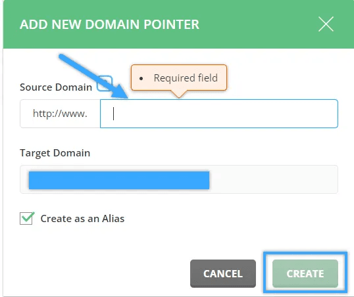Select the blue redacted target domain value
This screenshot has height=297, width=354.
(x=119, y=180)
